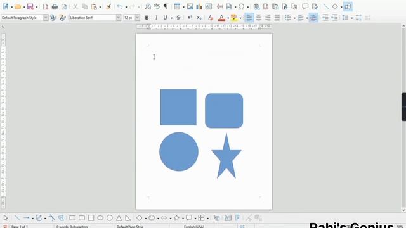Open the Paragraph Style dropdown

point(46,18)
